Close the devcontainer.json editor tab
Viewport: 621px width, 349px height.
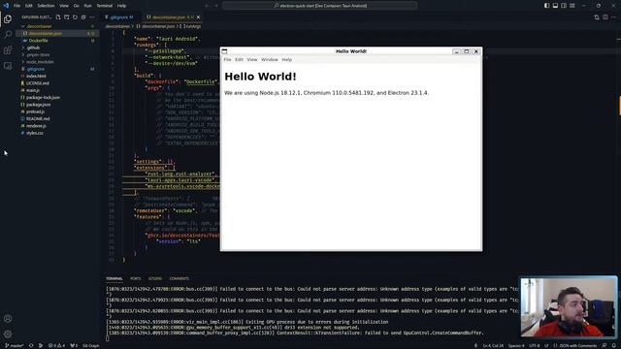198,17
